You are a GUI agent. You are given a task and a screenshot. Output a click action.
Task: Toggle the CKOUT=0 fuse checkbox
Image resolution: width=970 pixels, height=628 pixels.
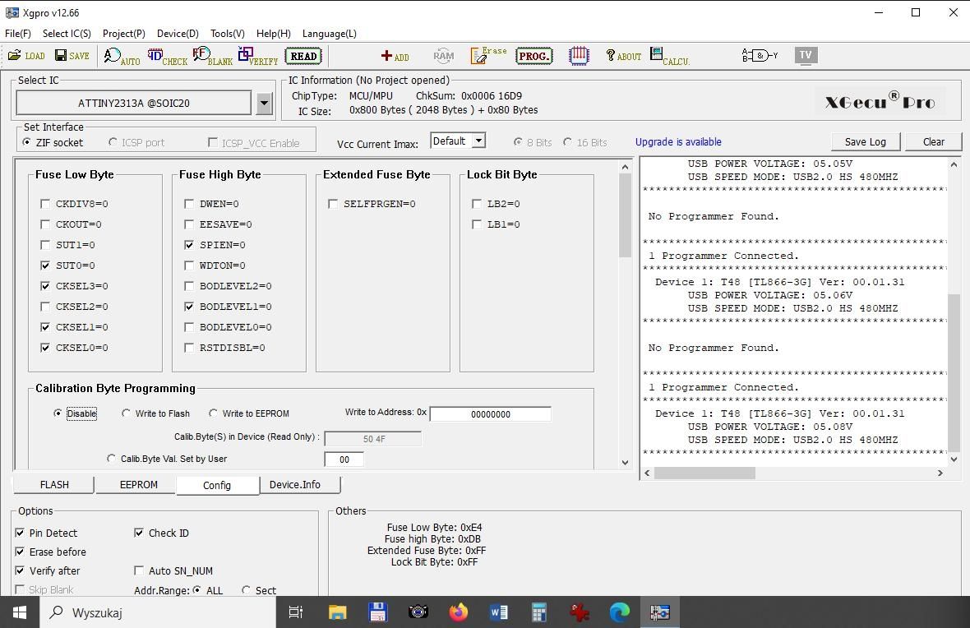pyautogui.click(x=45, y=224)
